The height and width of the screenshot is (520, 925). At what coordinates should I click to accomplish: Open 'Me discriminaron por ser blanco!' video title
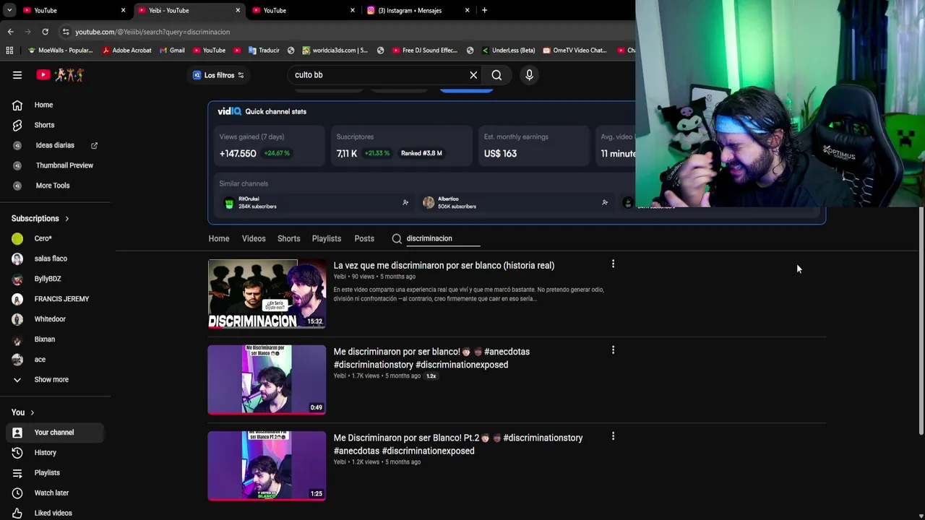pos(432,358)
